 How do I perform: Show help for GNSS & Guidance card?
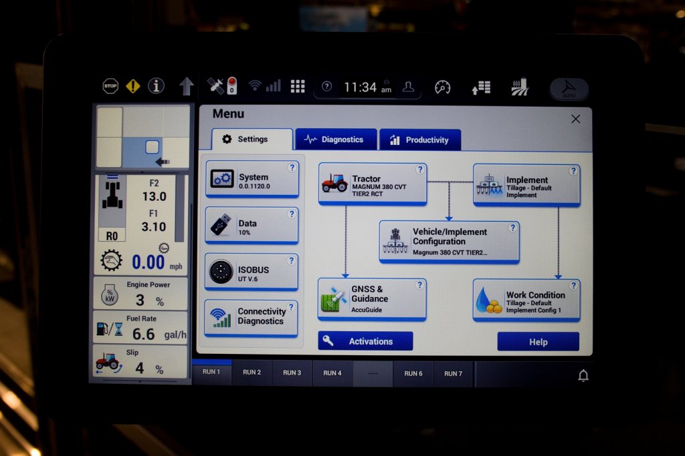pos(419,284)
